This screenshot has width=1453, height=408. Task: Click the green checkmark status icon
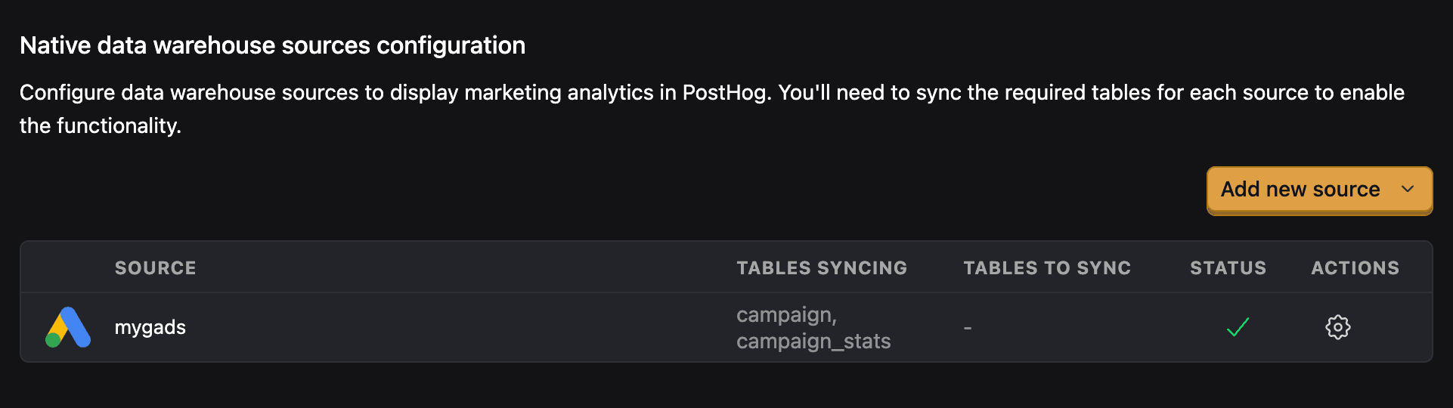coord(1238,327)
